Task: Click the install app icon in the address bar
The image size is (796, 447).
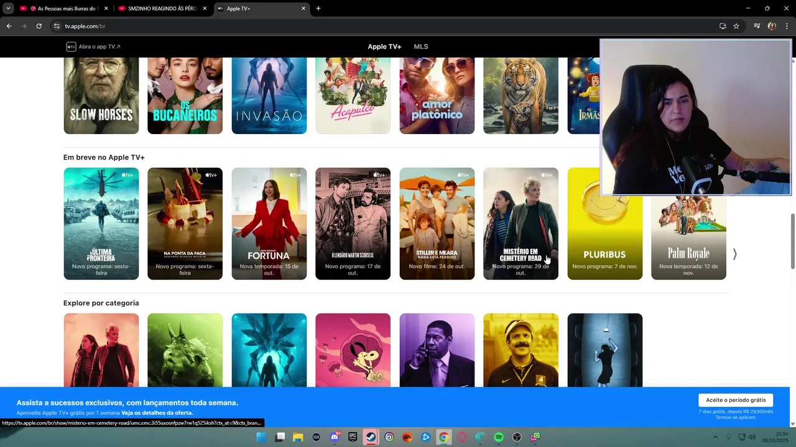Action: (723, 26)
